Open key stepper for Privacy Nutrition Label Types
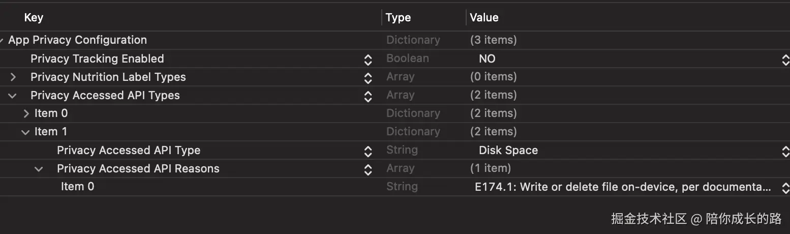This screenshot has width=790, height=234. (368, 78)
